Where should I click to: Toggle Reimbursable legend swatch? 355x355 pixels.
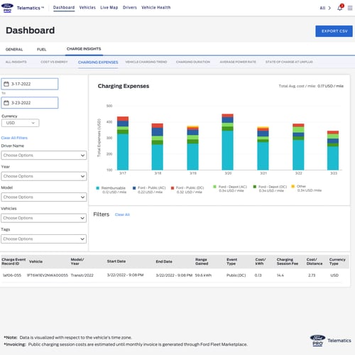coord(98,188)
